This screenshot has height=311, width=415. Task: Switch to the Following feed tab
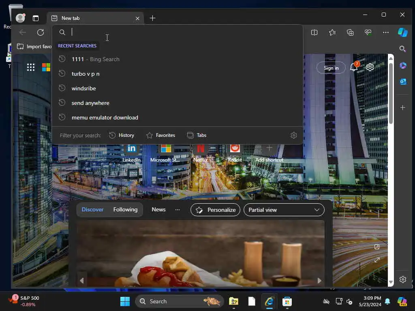point(125,210)
